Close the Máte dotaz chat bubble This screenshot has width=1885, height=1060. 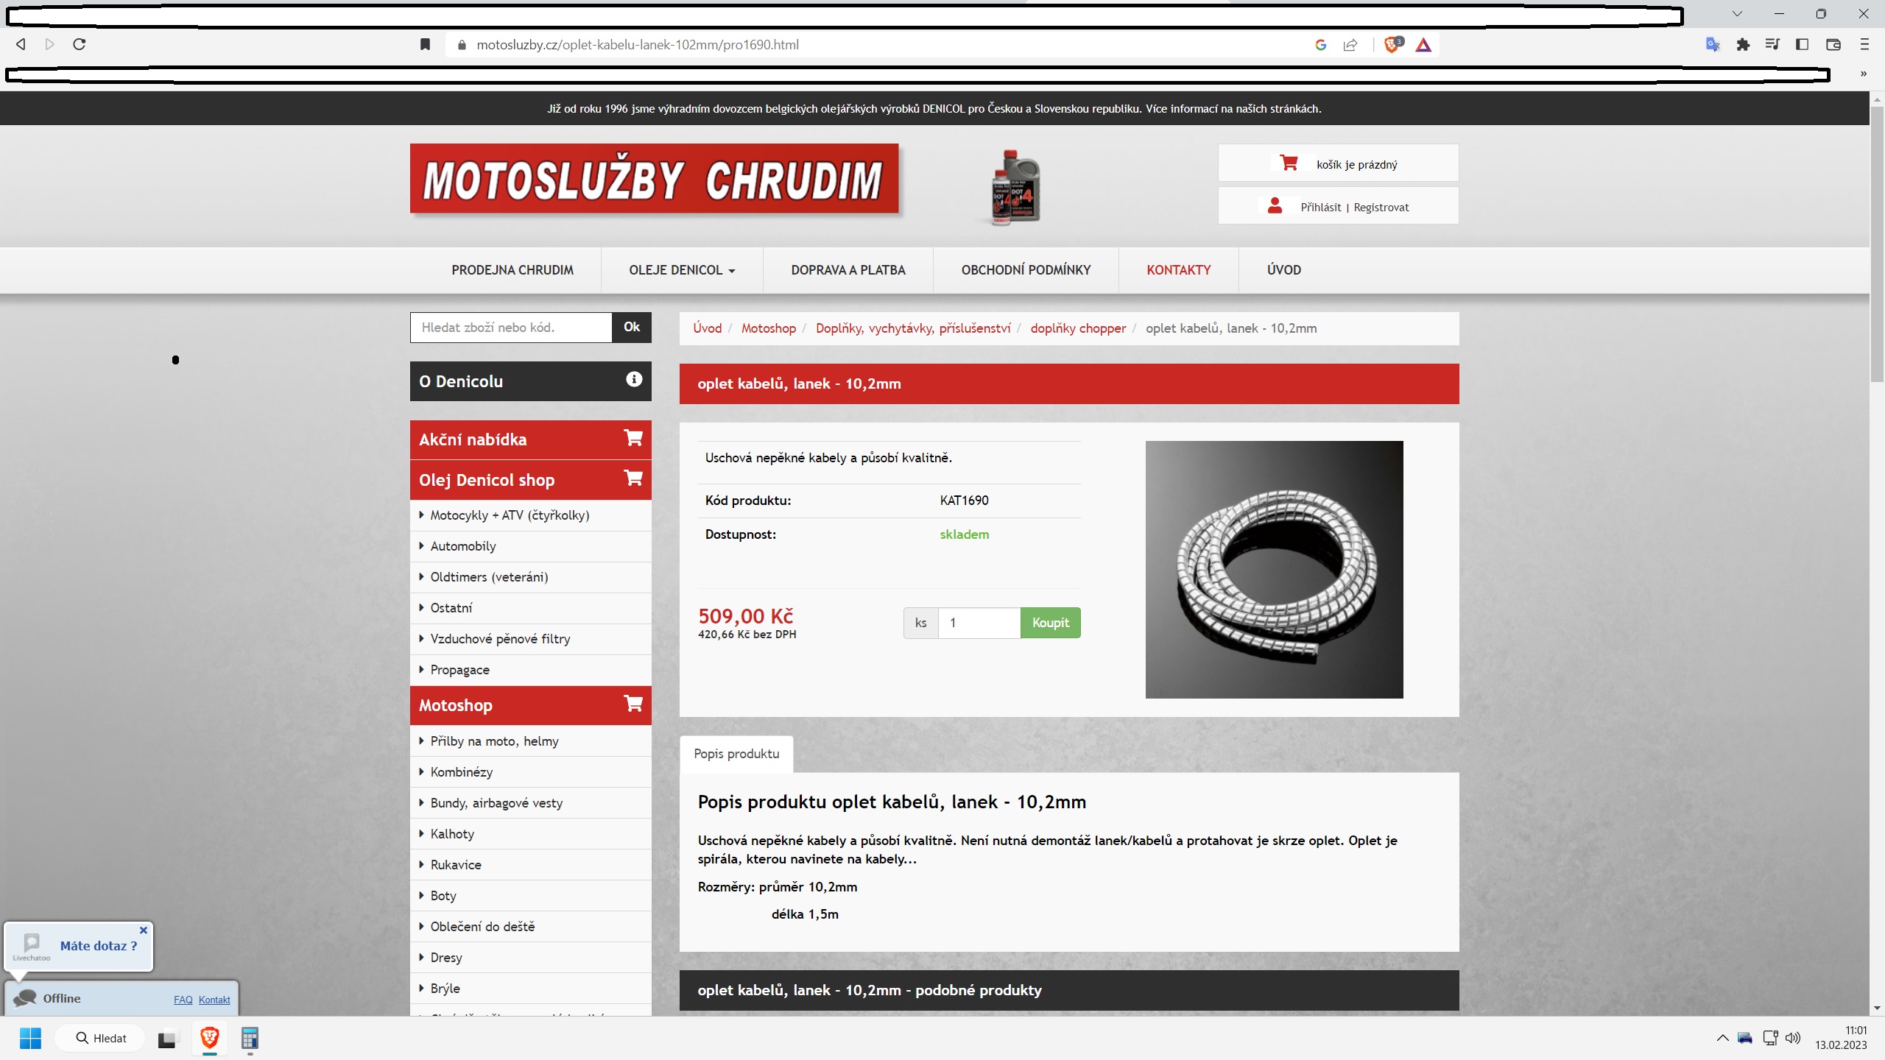pyautogui.click(x=144, y=930)
